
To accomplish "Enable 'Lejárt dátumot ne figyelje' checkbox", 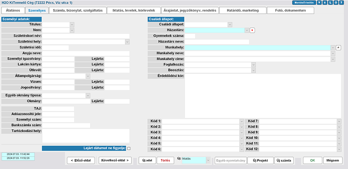I will point(129,148).
